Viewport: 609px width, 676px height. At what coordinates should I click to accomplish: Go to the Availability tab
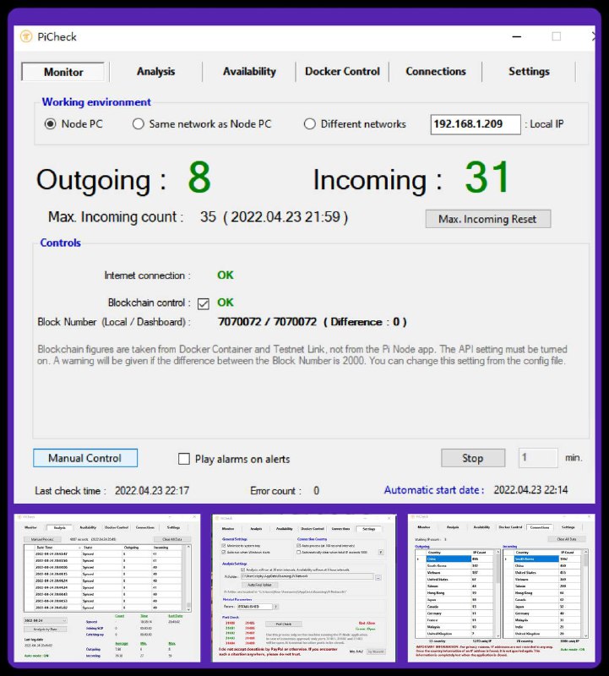[249, 72]
